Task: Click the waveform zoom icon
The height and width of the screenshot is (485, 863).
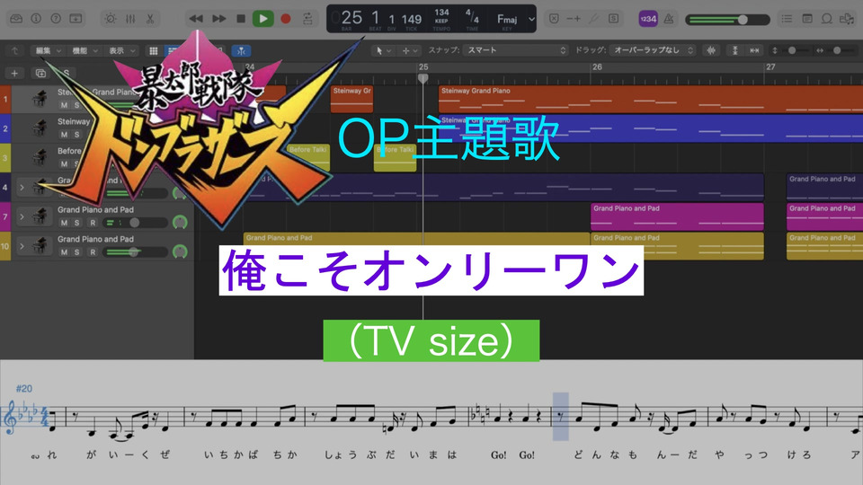Action: pyautogui.click(x=711, y=50)
